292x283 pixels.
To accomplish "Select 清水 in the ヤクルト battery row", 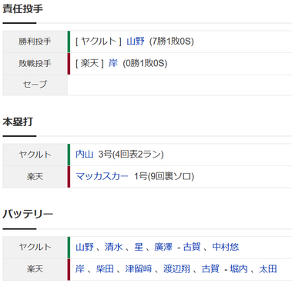I will point(113,247).
